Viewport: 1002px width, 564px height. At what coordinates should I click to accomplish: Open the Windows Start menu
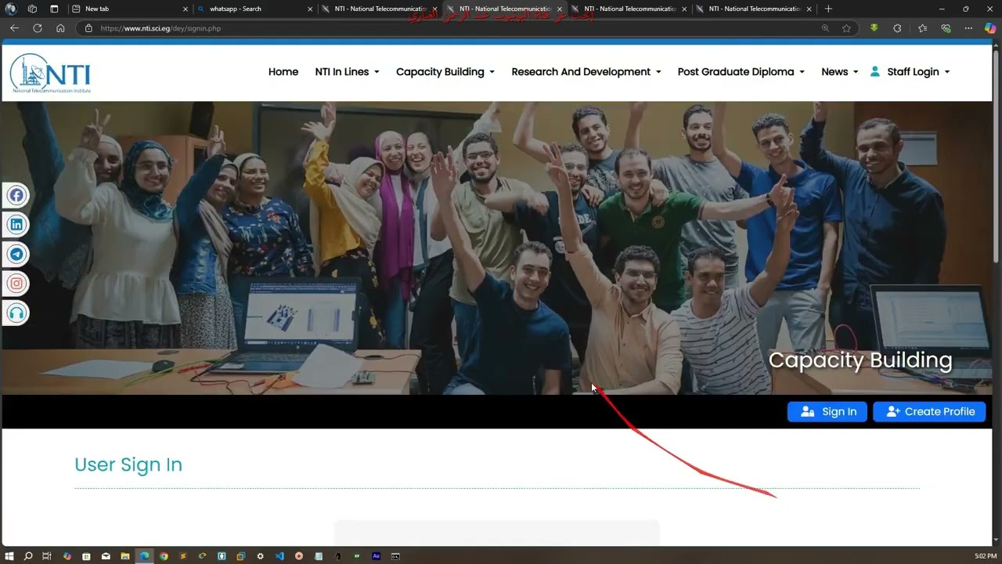tap(9, 556)
